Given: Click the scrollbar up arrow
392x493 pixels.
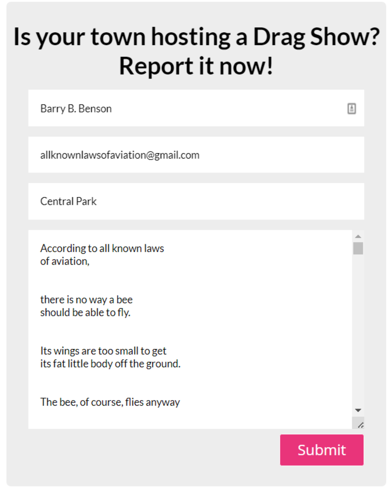Looking at the screenshot, I should click(x=358, y=236).
